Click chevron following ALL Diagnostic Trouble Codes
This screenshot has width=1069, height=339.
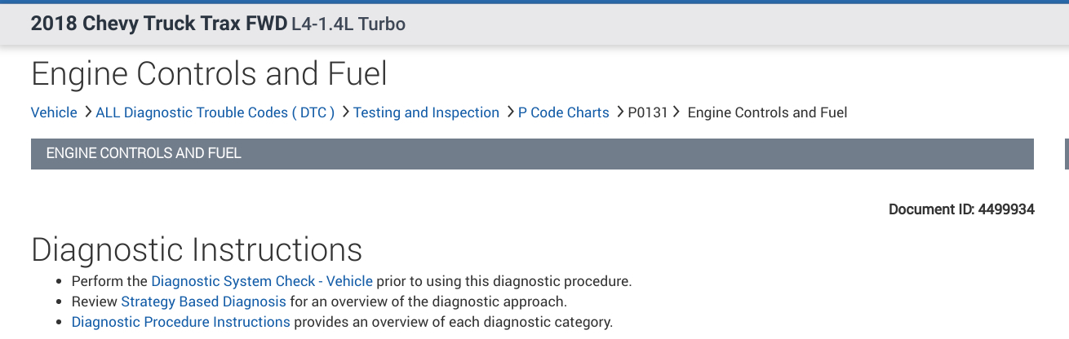point(345,112)
